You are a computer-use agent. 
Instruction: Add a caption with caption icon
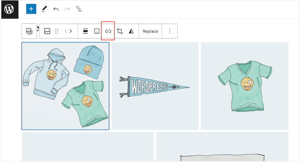(97, 31)
